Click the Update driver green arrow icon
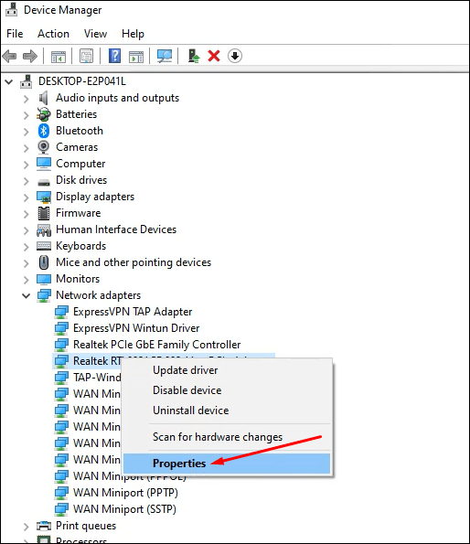The width and height of the screenshot is (470, 544). (194, 56)
